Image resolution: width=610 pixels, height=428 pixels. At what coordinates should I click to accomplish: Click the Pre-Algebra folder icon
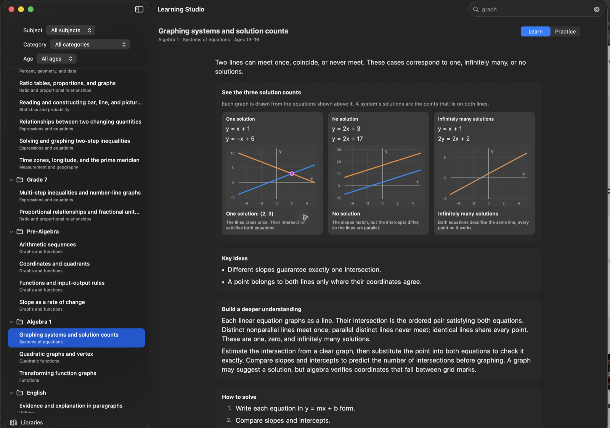point(20,232)
